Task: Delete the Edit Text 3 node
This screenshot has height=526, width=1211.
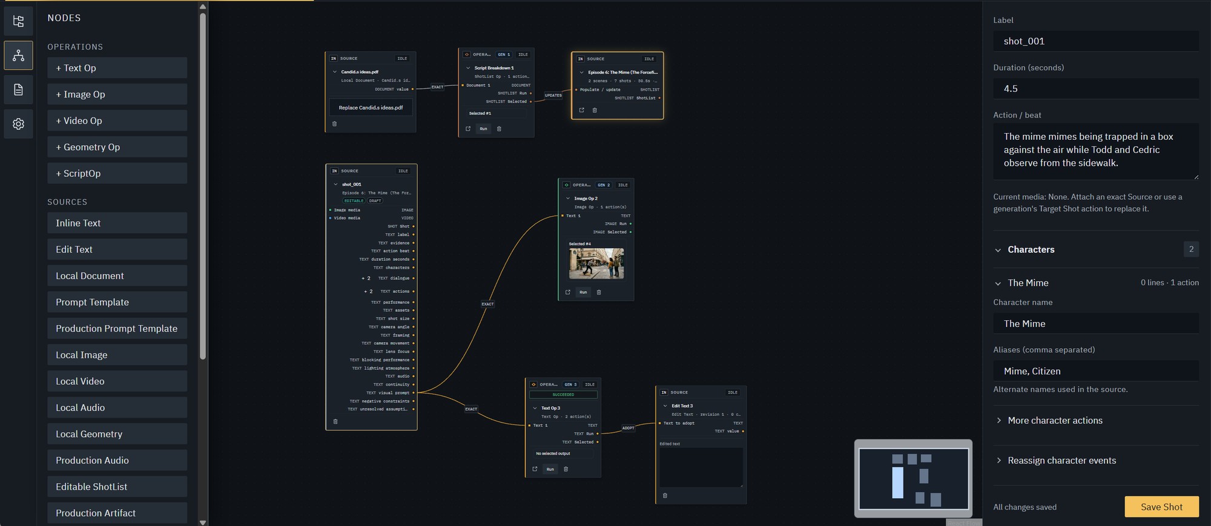Action: 665,495
